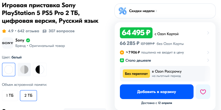Screen dimensions: 221x110
Task: Click the orange star rating icon
Action: point(4,31)
